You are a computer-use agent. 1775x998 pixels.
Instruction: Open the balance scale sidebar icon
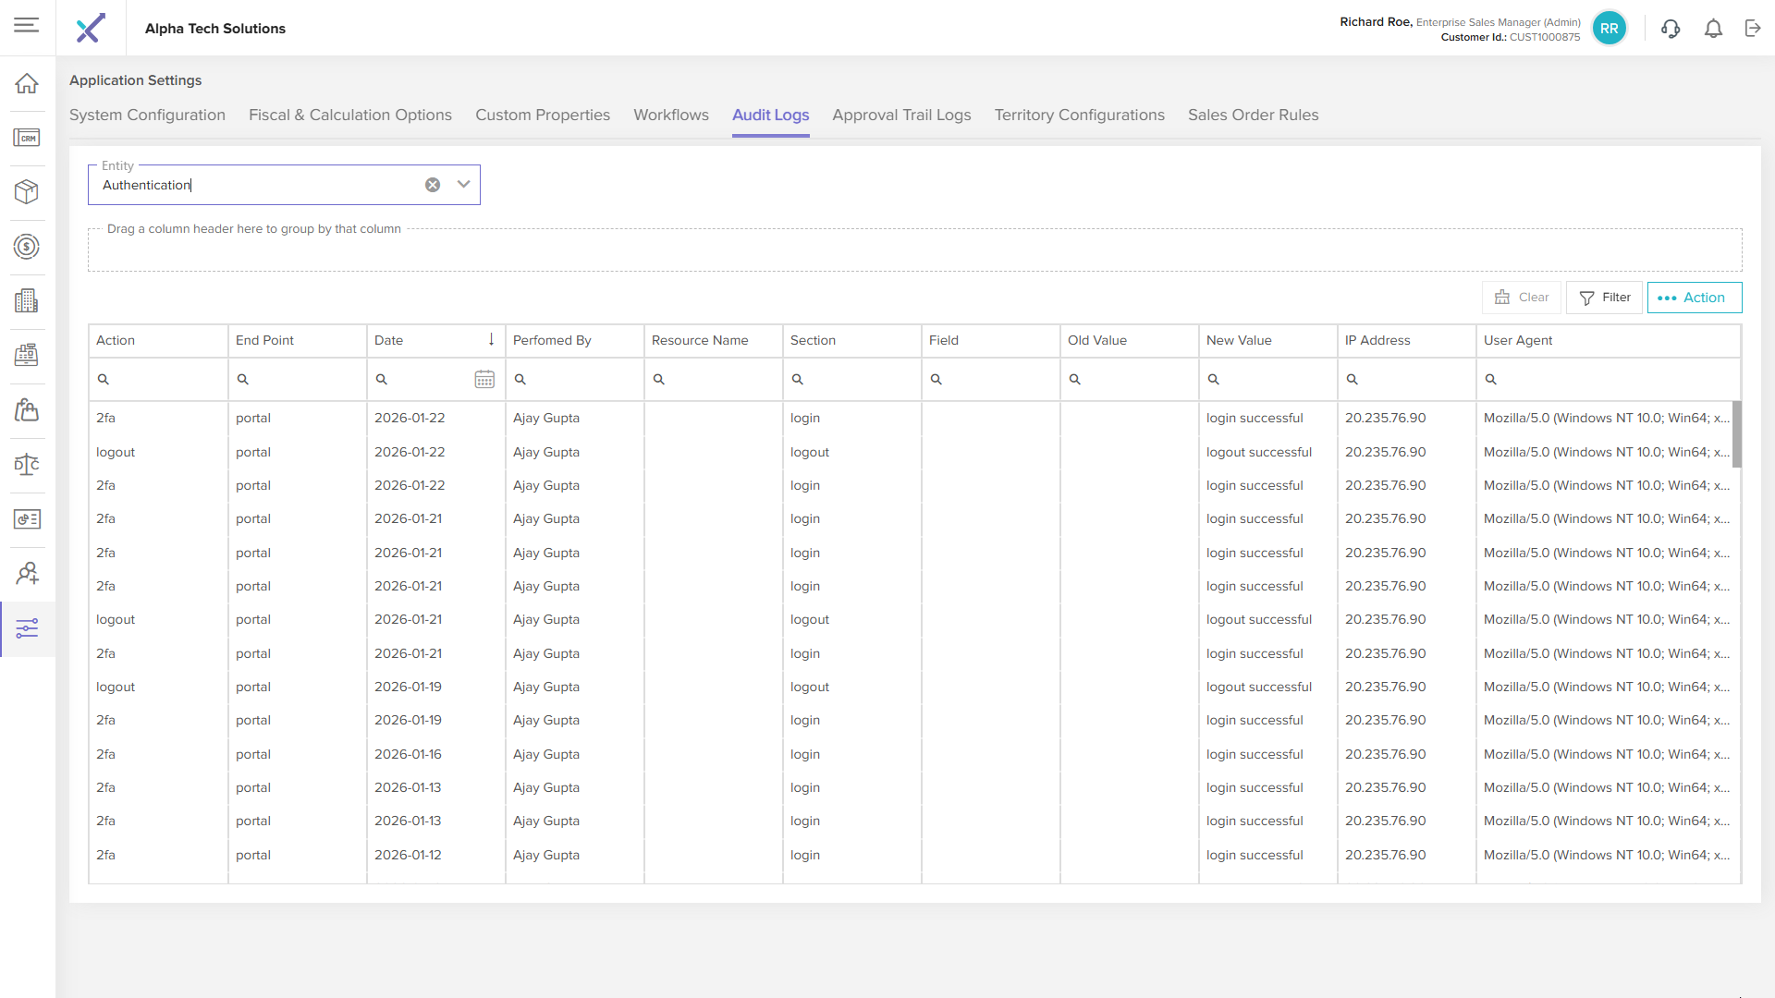(27, 464)
